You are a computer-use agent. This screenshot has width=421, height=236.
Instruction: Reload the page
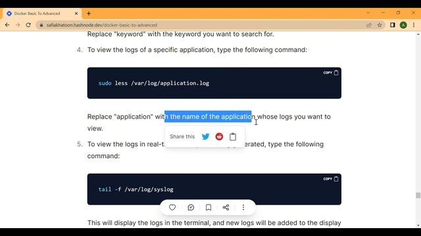pyautogui.click(x=28, y=25)
